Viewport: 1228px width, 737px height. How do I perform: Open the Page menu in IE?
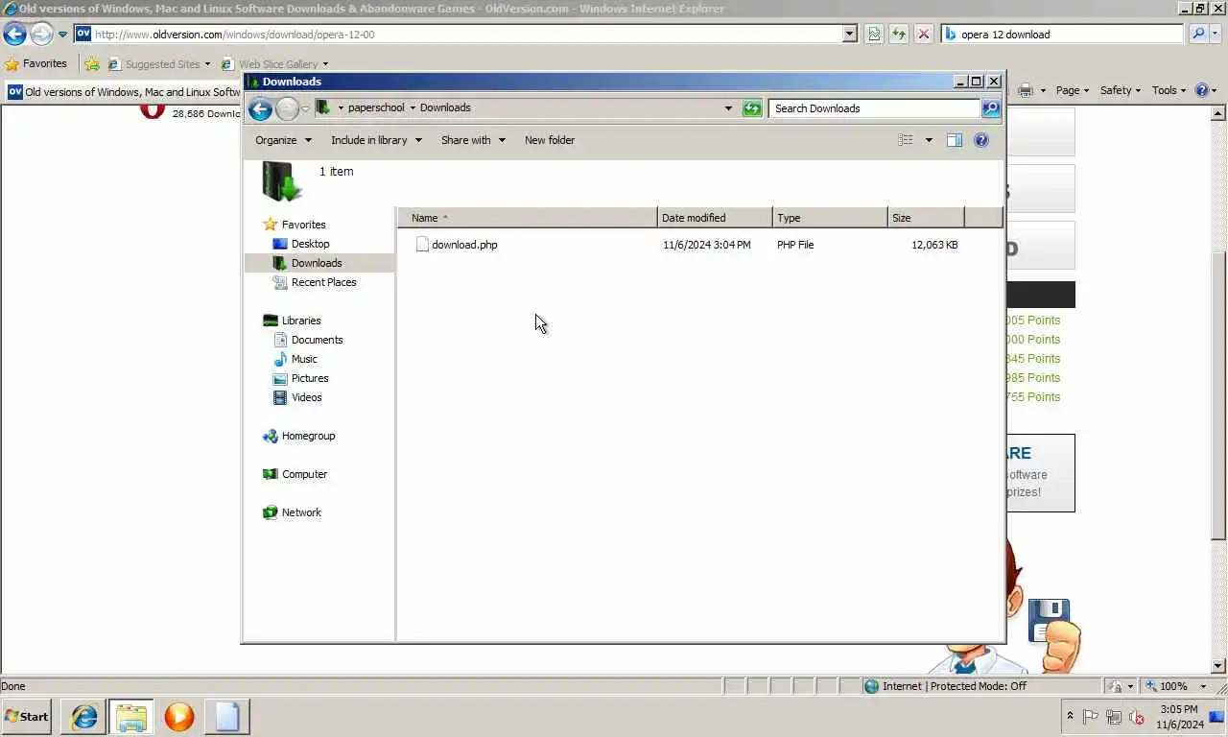[x=1072, y=90]
